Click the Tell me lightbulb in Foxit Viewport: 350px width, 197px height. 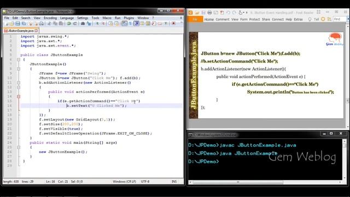[x=310, y=20]
